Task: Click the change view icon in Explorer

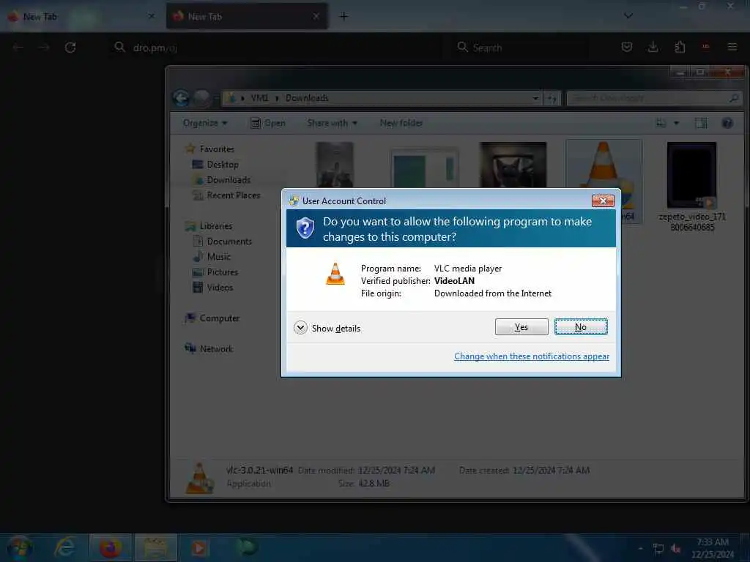Action: [x=661, y=123]
